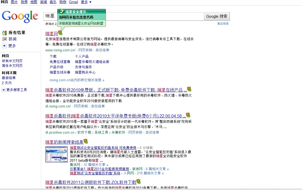The height and width of the screenshot is (190, 302).
Task: Open the 瑞星杀毒软件2011公测版软件下载-ZOL result
Action: coord(91,182)
